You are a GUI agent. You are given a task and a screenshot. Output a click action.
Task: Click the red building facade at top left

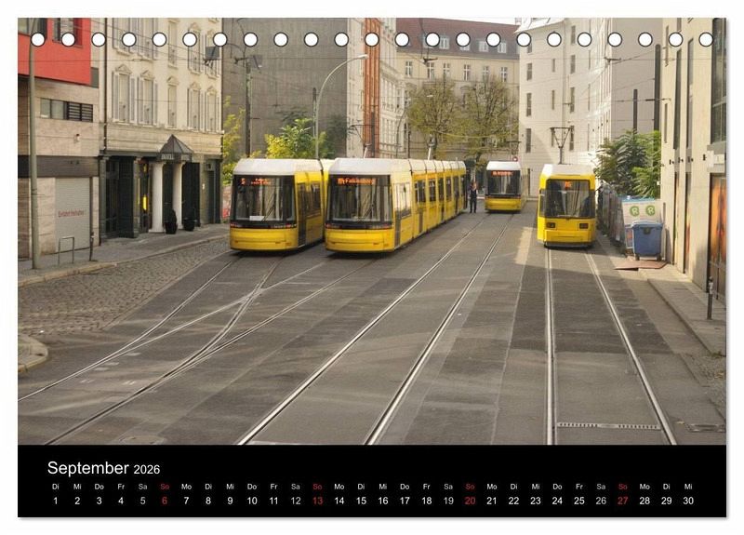[54, 53]
